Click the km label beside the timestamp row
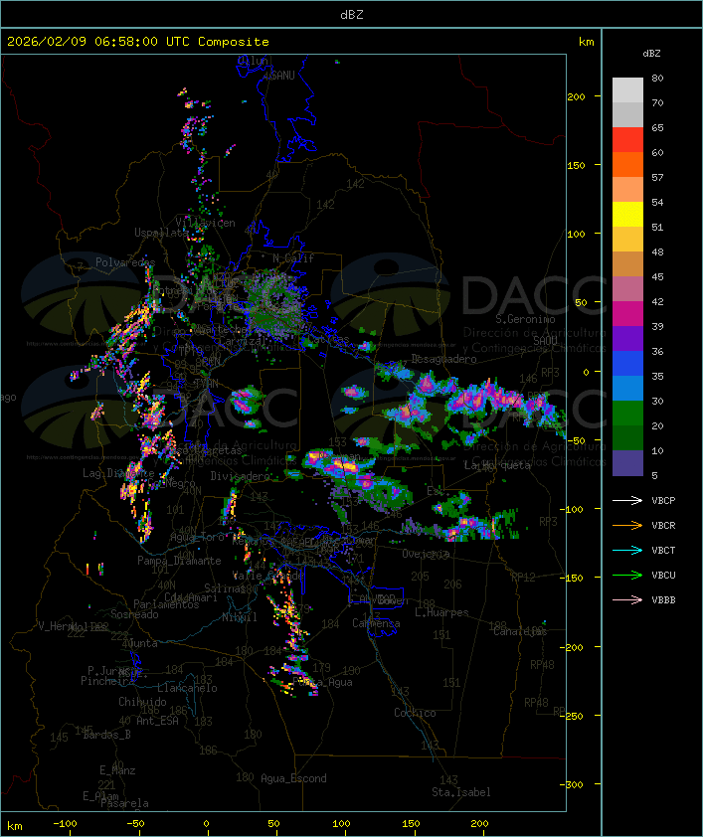The height and width of the screenshot is (837, 703). click(586, 42)
